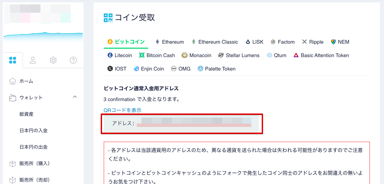Image resolution: width=384 pixels, height=184 pixels.
Task: Click the house icon beside ホーム
Action: (12, 81)
